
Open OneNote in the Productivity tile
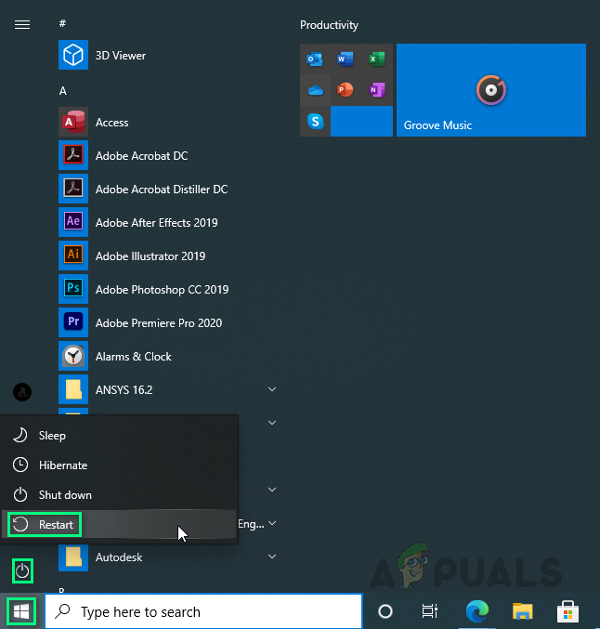[x=376, y=90]
